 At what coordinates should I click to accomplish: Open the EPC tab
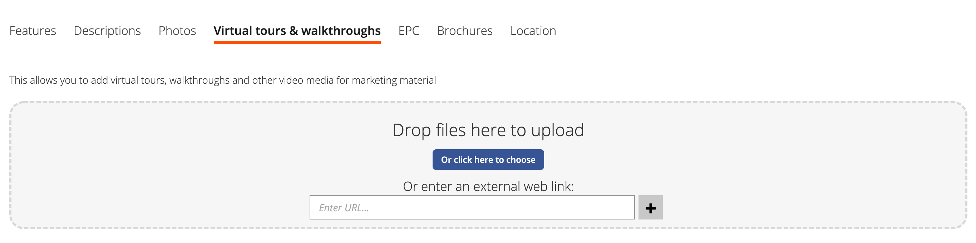(409, 31)
